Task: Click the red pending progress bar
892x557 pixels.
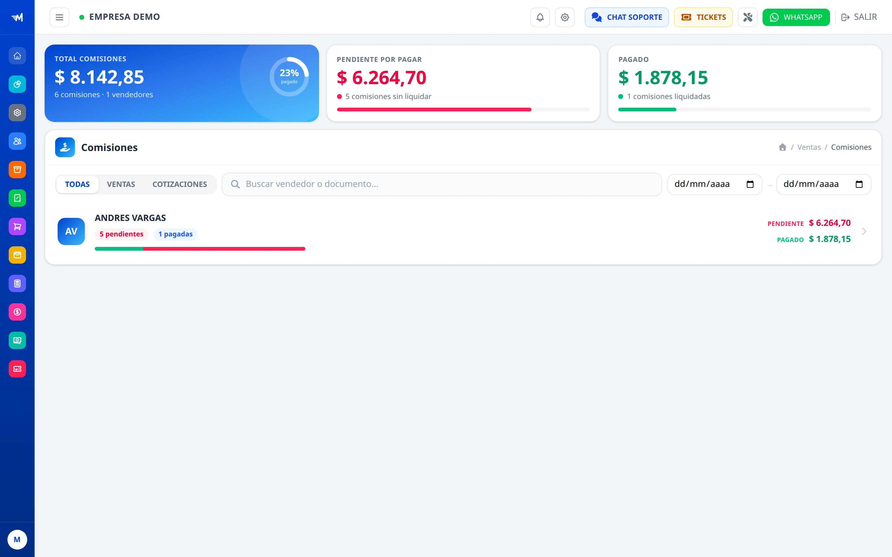Action: tap(434, 110)
